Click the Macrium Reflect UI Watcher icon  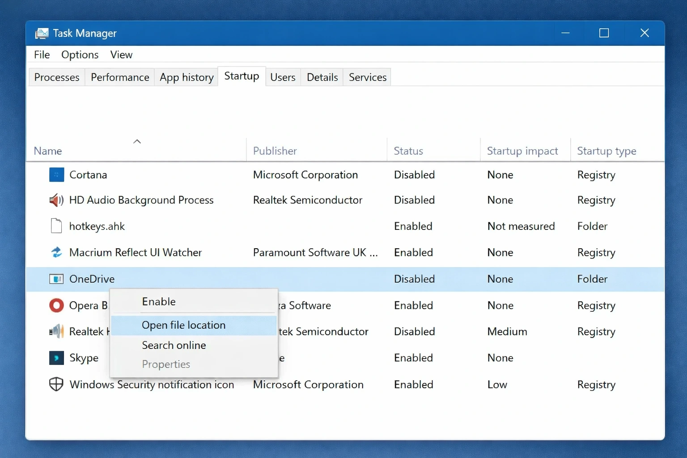[x=56, y=252]
